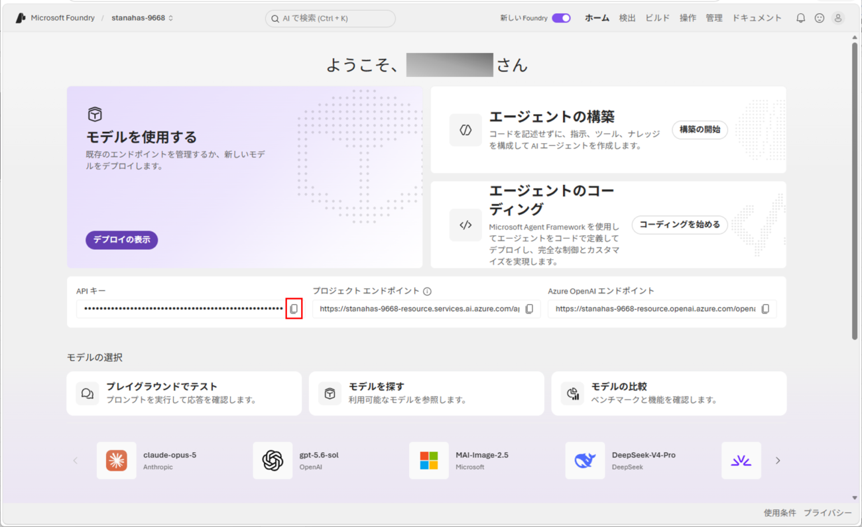This screenshot has width=862, height=527.
Task: Click info icon next to プロジェクト エンドポイント
Action: [x=427, y=291]
